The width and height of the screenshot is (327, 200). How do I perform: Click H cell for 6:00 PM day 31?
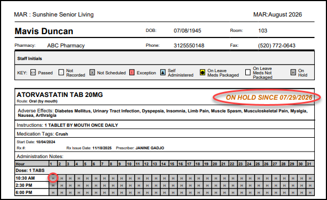tap(310, 192)
